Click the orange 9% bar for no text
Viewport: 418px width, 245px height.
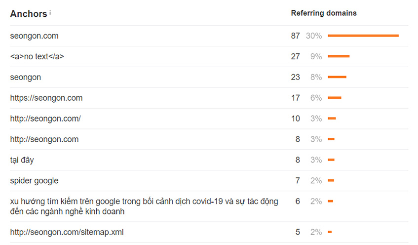pos(339,56)
